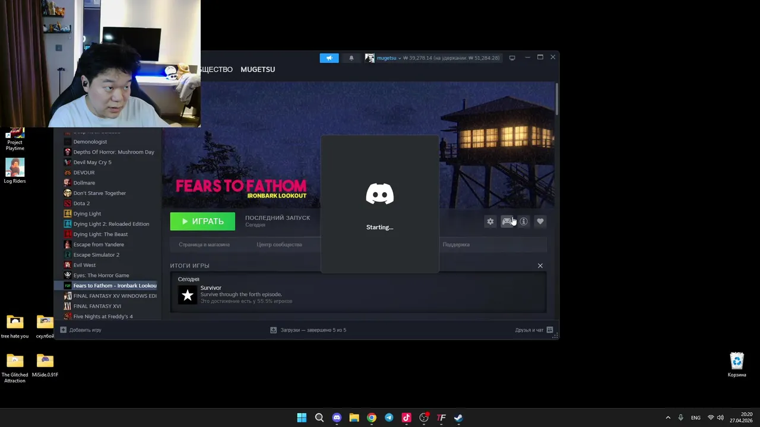Click the Steam library page scrollbar
Viewport: 760px width, 427px height.
coord(557,98)
